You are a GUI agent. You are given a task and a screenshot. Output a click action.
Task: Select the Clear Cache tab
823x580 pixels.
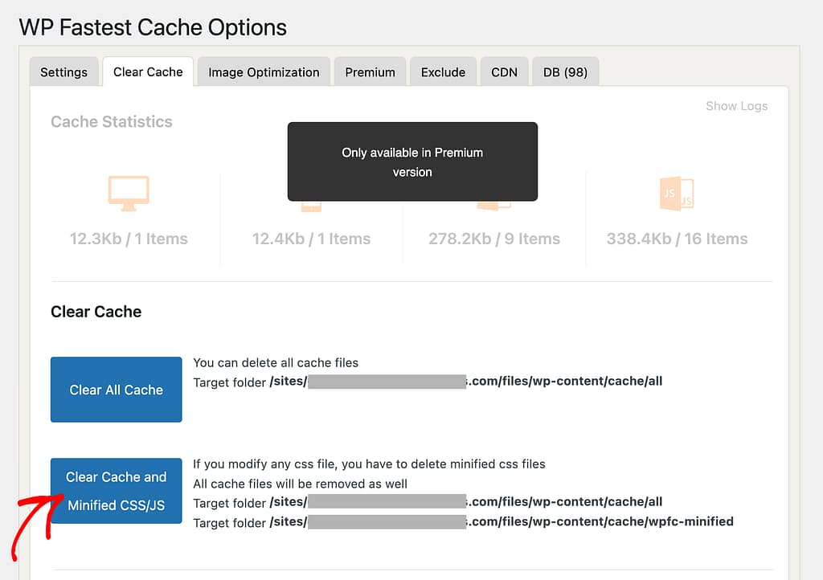[x=148, y=71]
